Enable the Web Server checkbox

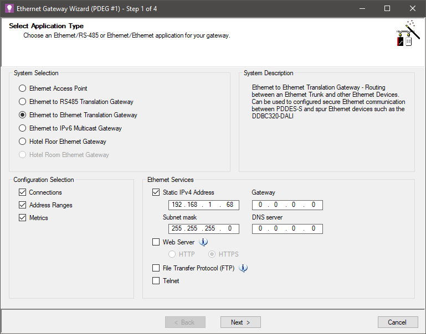[x=156, y=242]
